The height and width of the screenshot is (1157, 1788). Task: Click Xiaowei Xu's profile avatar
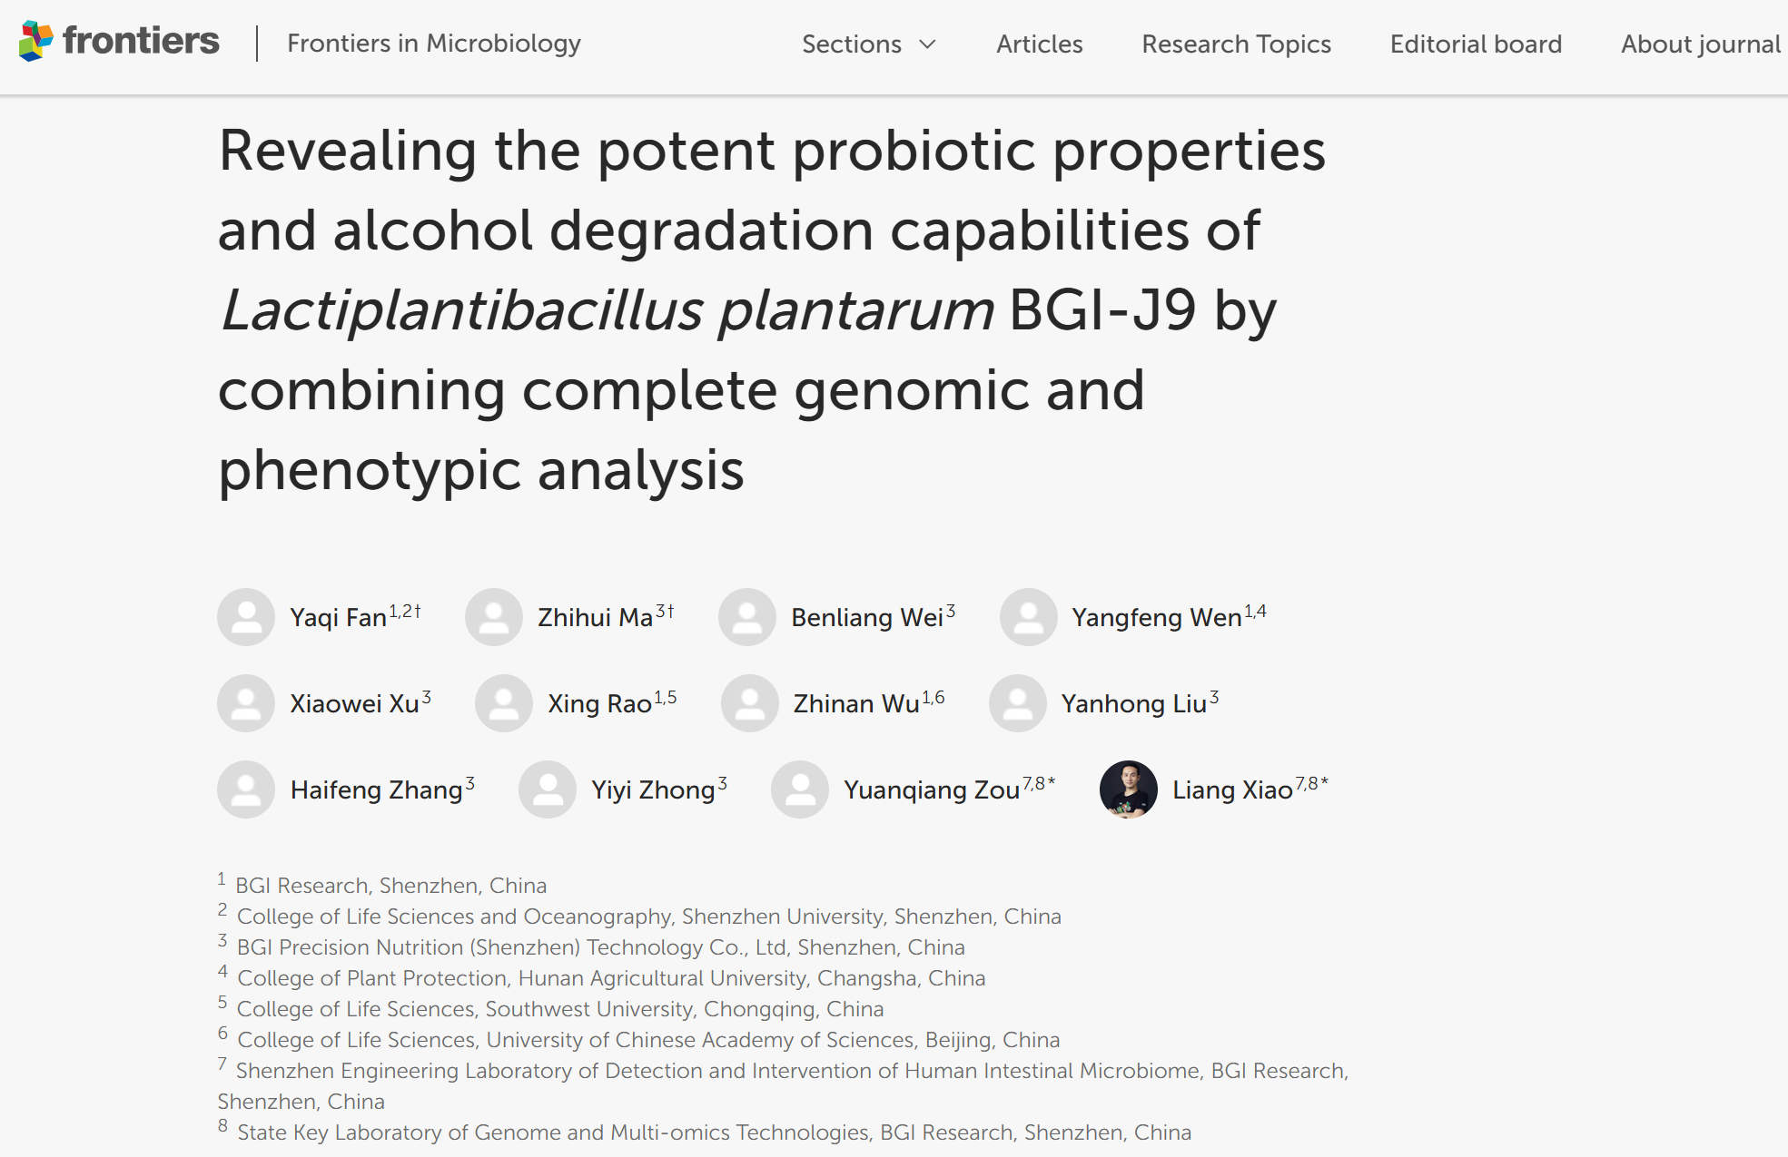[x=246, y=703]
